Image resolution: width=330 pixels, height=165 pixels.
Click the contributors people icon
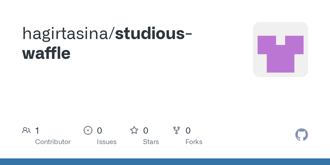click(x=26, y=130)
